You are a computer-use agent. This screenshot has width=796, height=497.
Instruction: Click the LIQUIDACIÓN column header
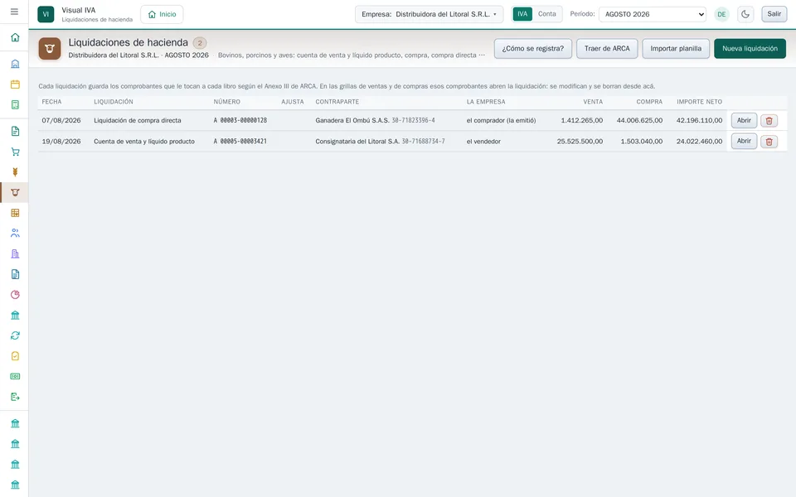tap(114, 102)
